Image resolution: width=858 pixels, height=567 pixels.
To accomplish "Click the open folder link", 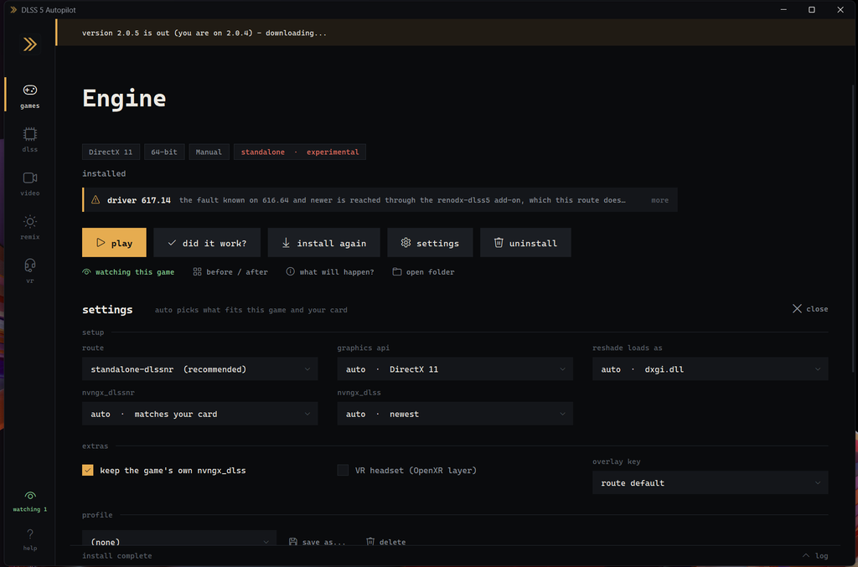I will (423, 271).
